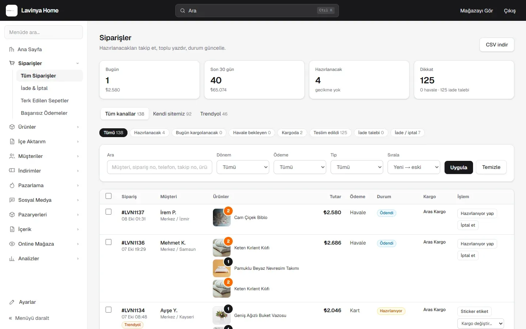Click the order search input field

160,167
